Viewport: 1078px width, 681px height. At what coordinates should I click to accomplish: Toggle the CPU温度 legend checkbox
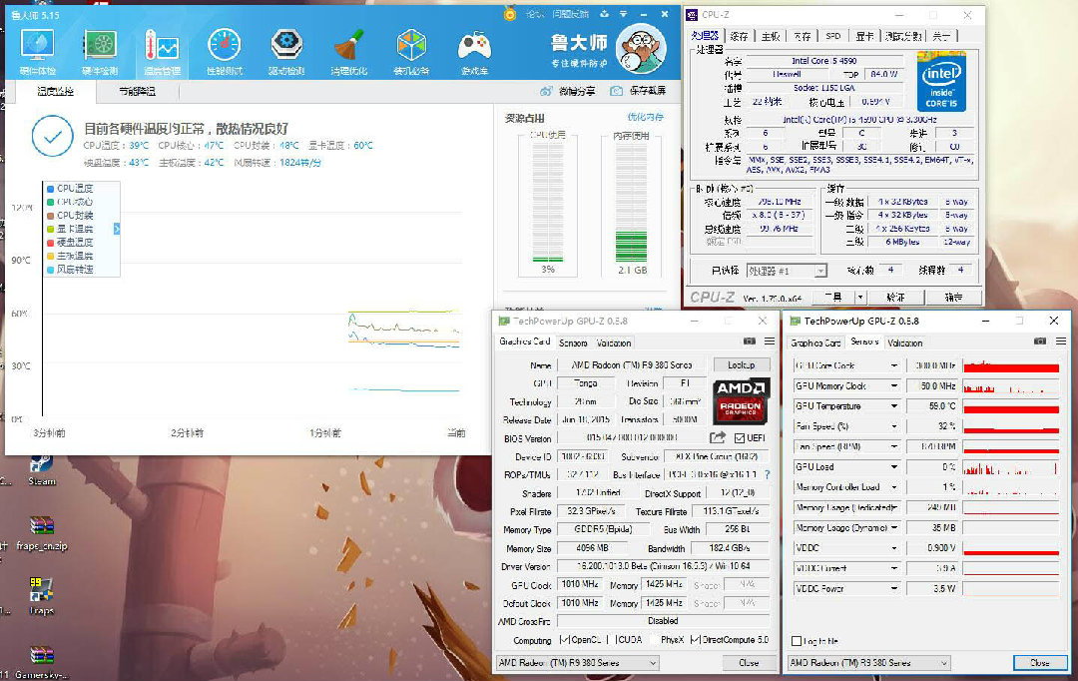[x=50, y=189]
